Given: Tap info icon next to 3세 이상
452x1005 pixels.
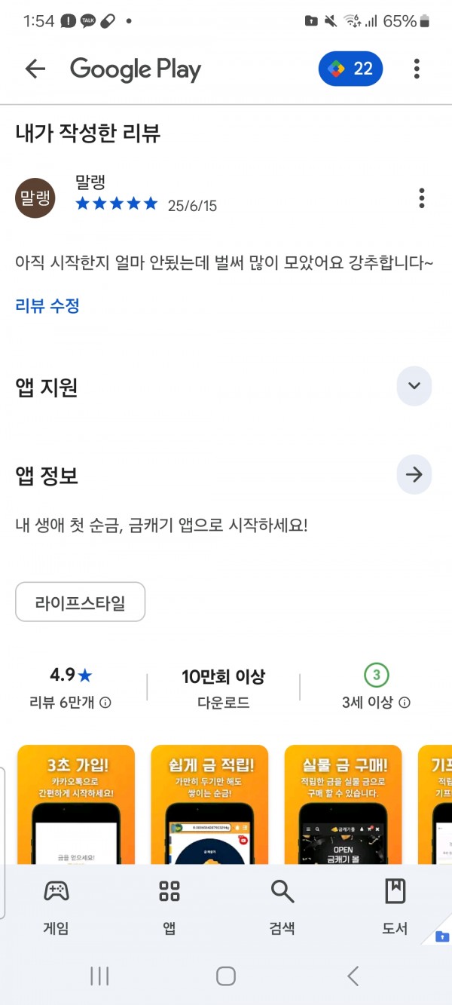Looking at the screenshot, I should coord(405,703).
